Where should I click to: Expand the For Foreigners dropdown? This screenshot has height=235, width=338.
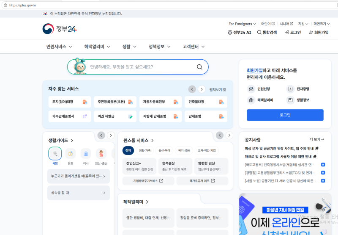coord(242,24)
